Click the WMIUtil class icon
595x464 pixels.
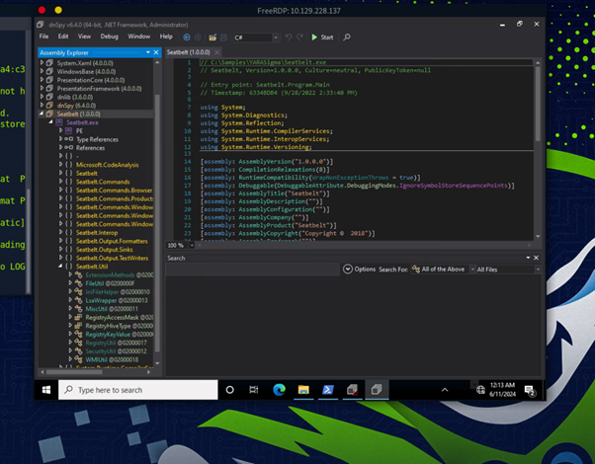(78, 359)
